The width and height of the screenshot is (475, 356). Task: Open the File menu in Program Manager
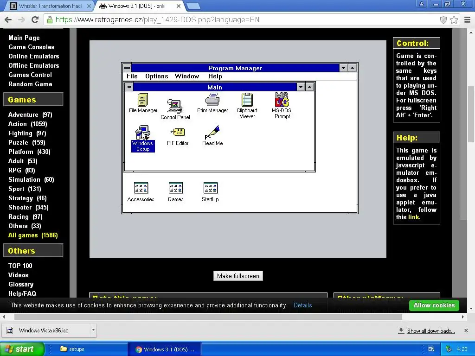tap(132, 76)
